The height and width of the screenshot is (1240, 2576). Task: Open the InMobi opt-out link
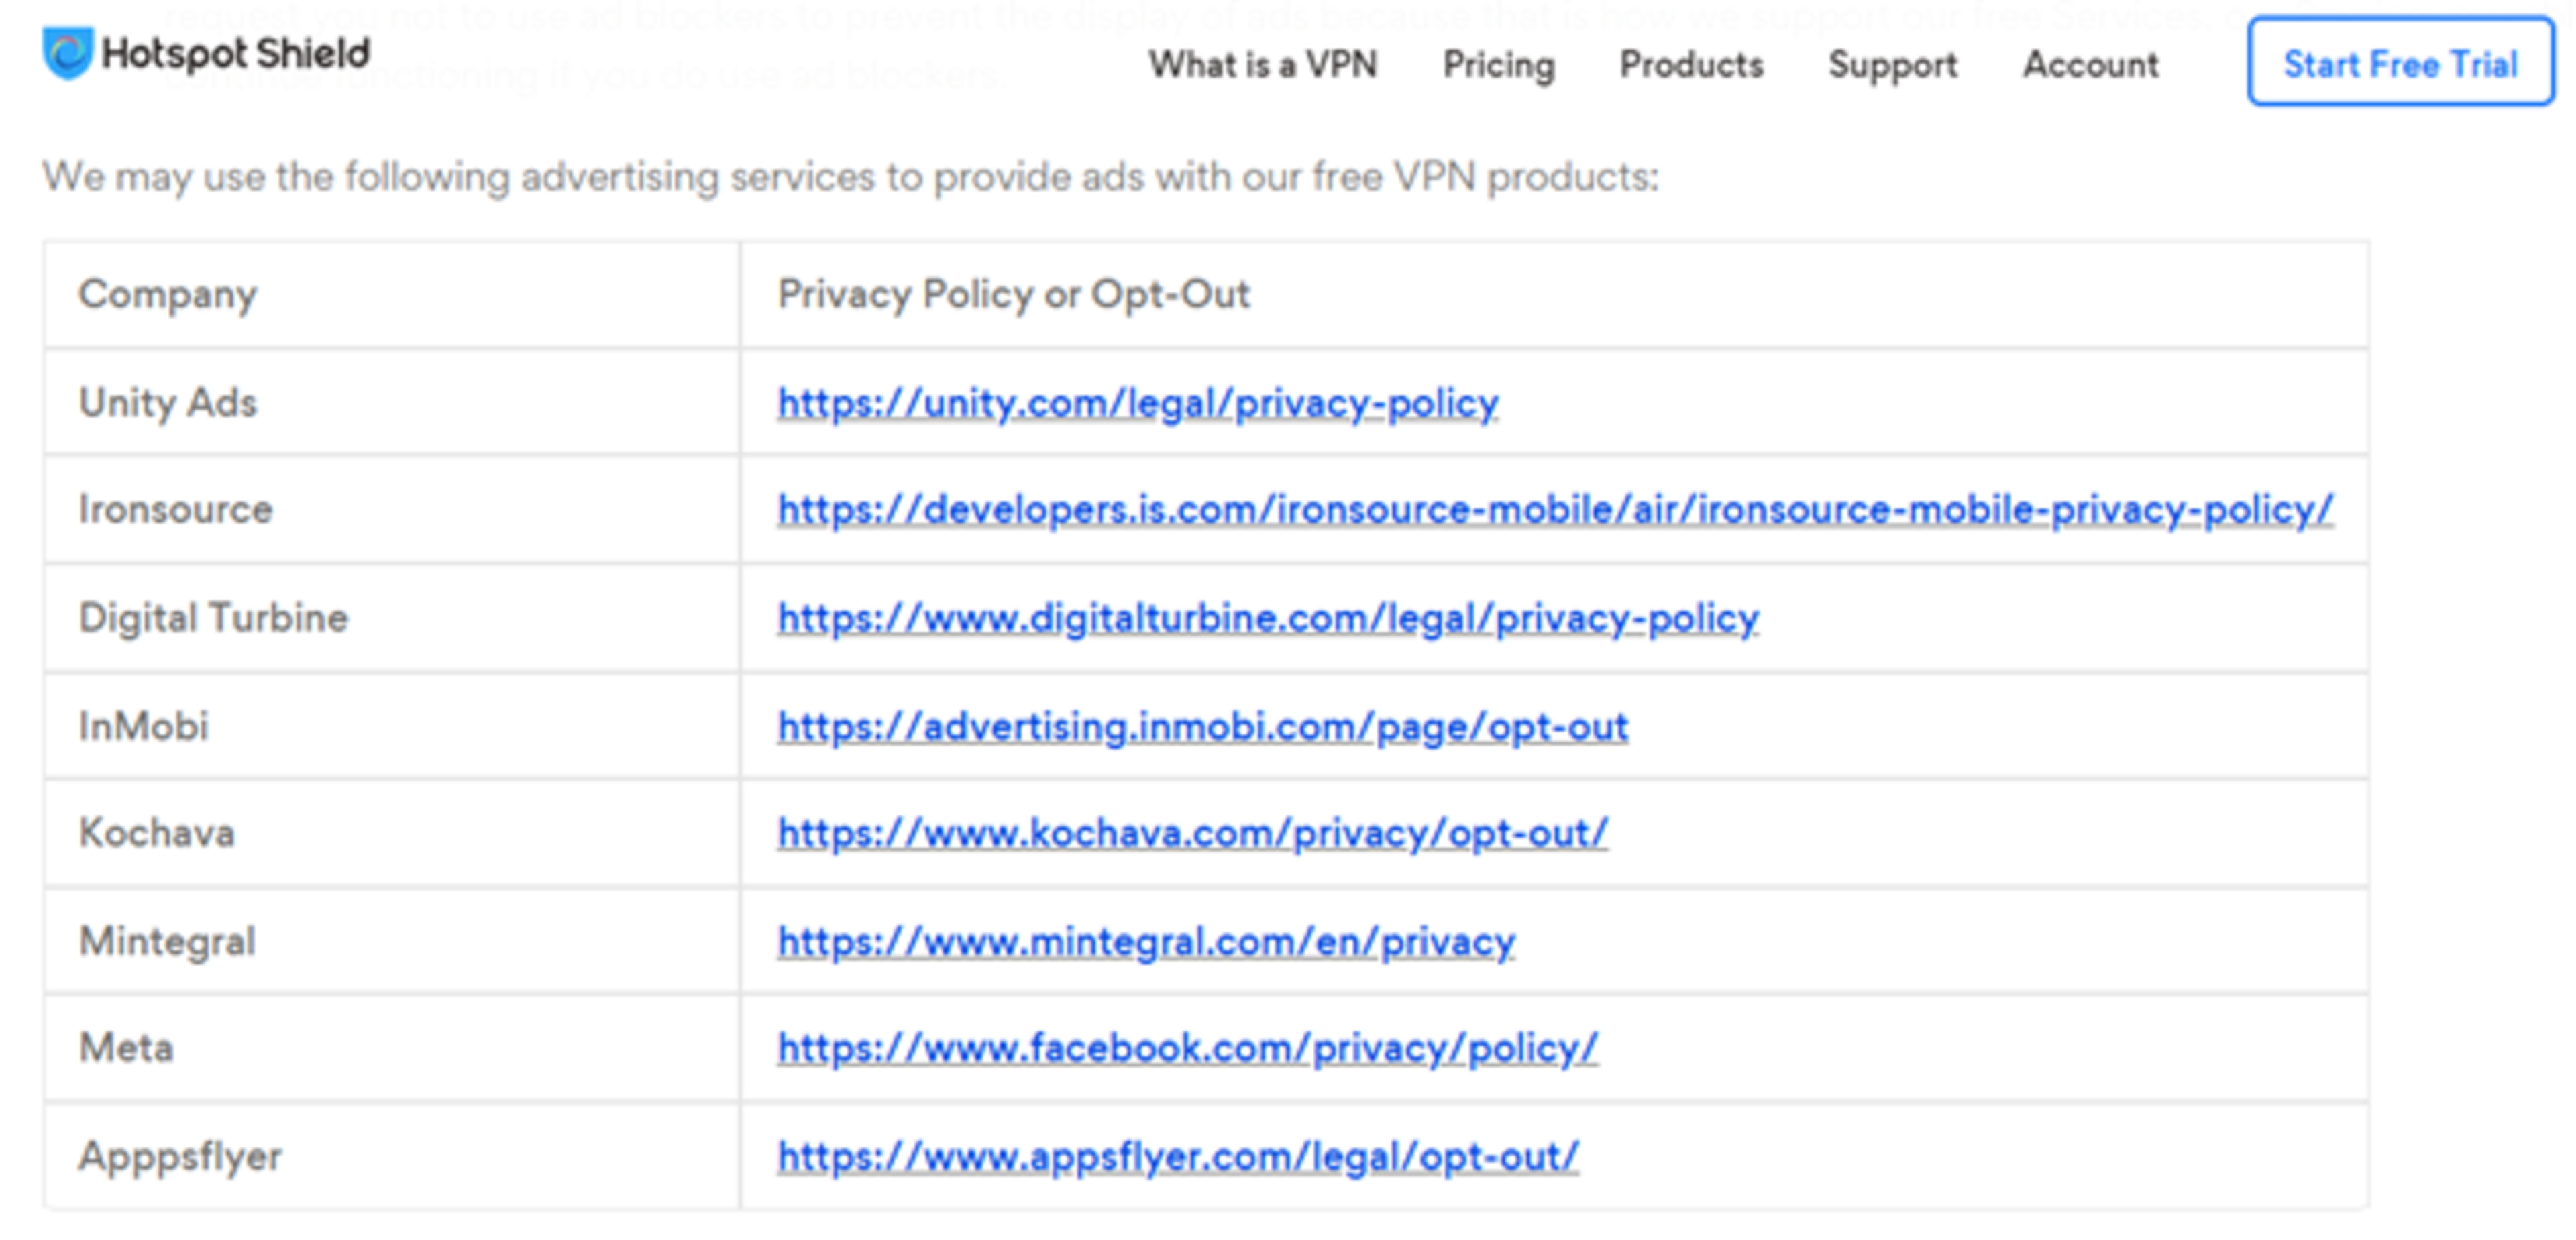pyautogui.click(x=1202, y=727)
